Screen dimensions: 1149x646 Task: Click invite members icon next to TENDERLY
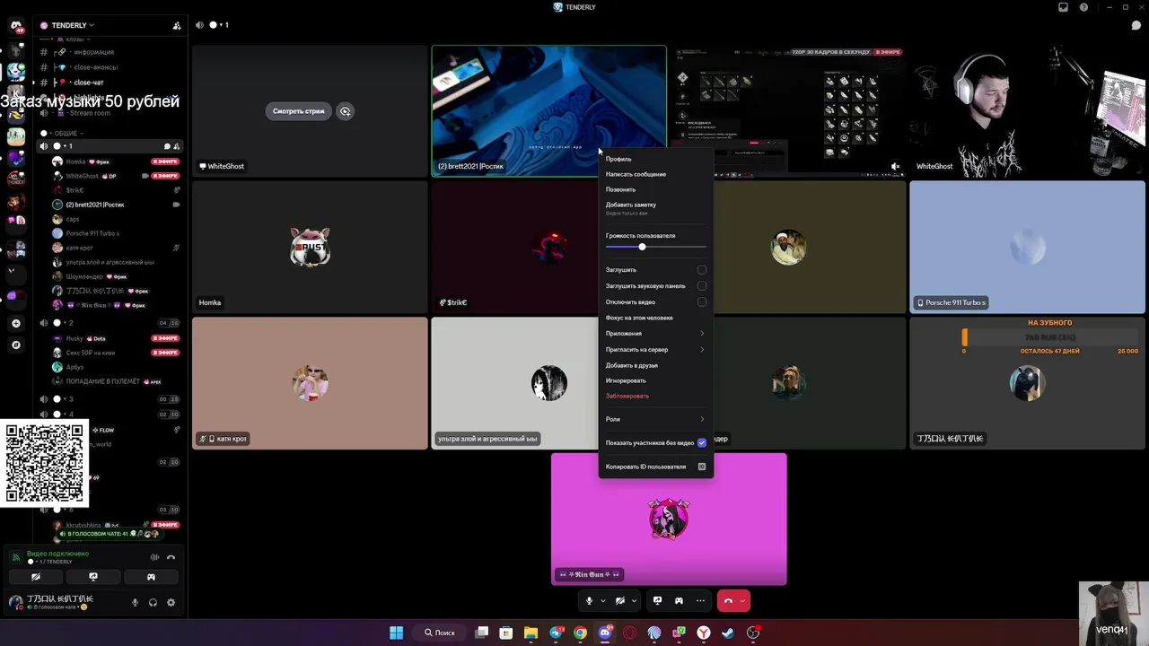176,25
